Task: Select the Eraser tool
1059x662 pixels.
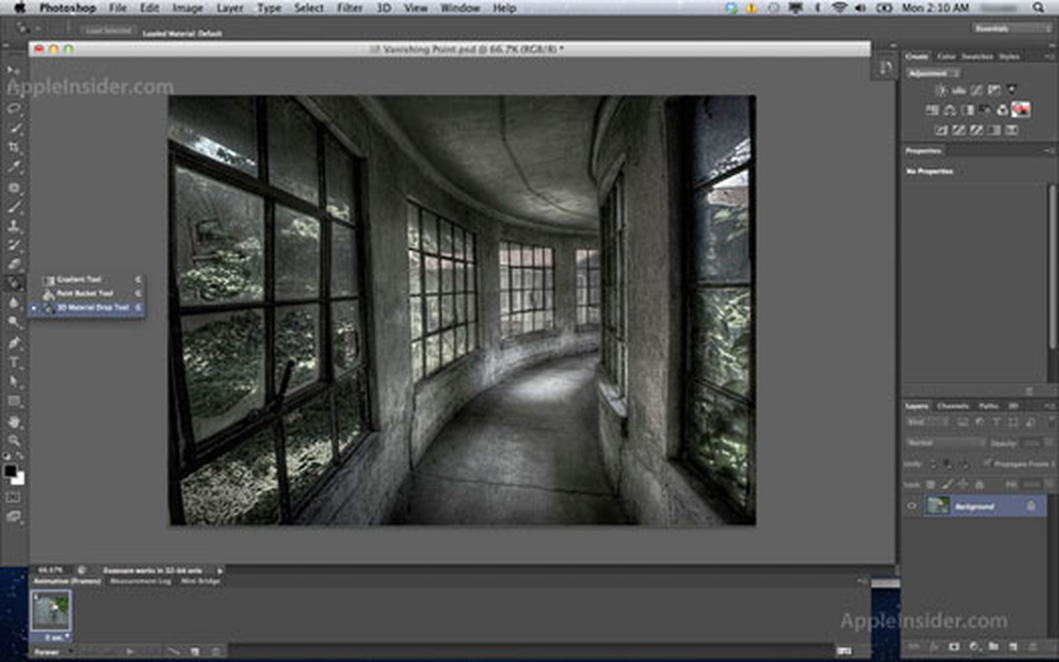Action: point(14,264)
